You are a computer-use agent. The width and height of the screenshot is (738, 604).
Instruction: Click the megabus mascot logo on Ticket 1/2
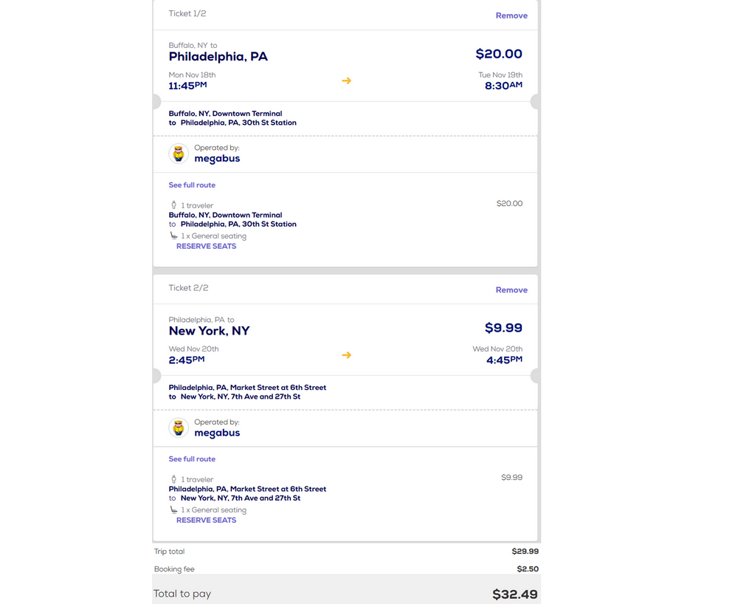point(178,154)
